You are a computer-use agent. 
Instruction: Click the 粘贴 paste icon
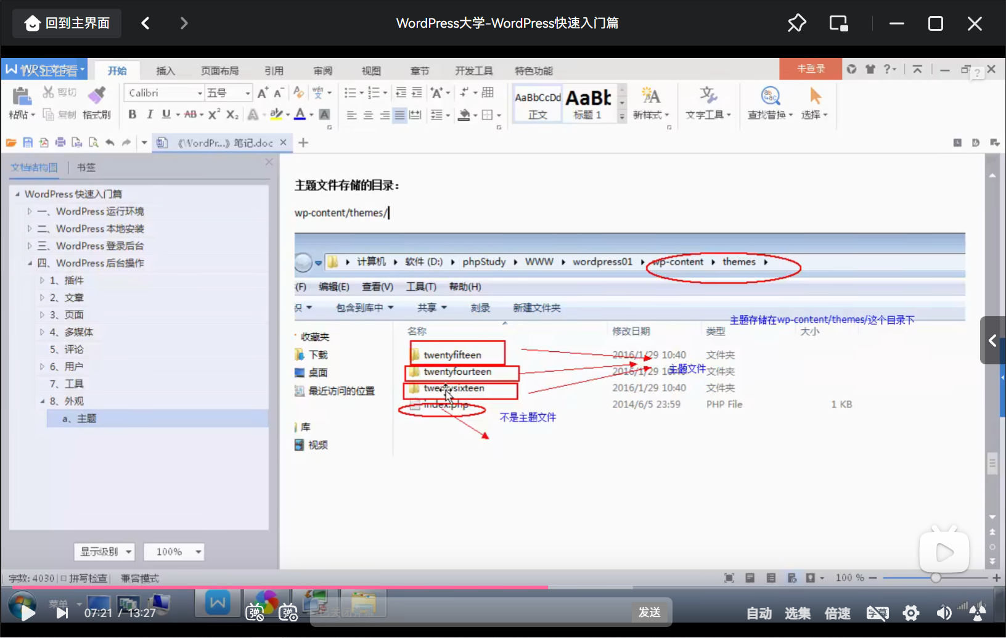(21, 96)
